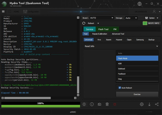
Task: Click the user account icon
Action: [x=154, y=11]
